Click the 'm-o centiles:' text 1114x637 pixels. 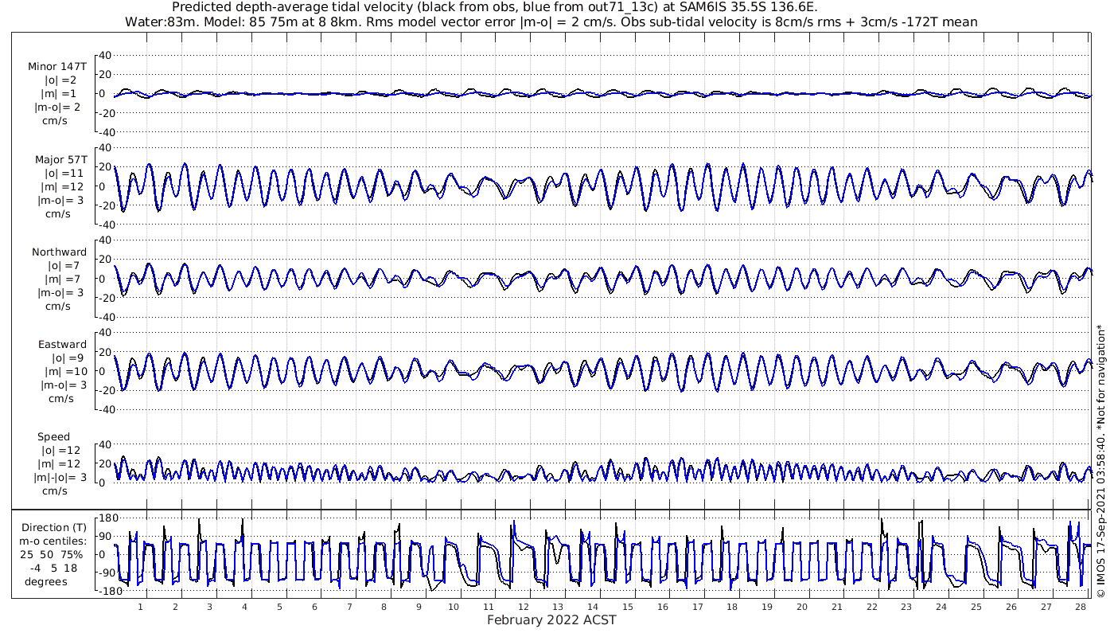click(54, 541)
